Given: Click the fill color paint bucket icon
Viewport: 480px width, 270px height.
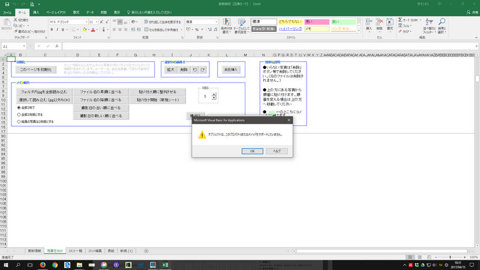Looking at the screenshot, I should pos(85,29).
